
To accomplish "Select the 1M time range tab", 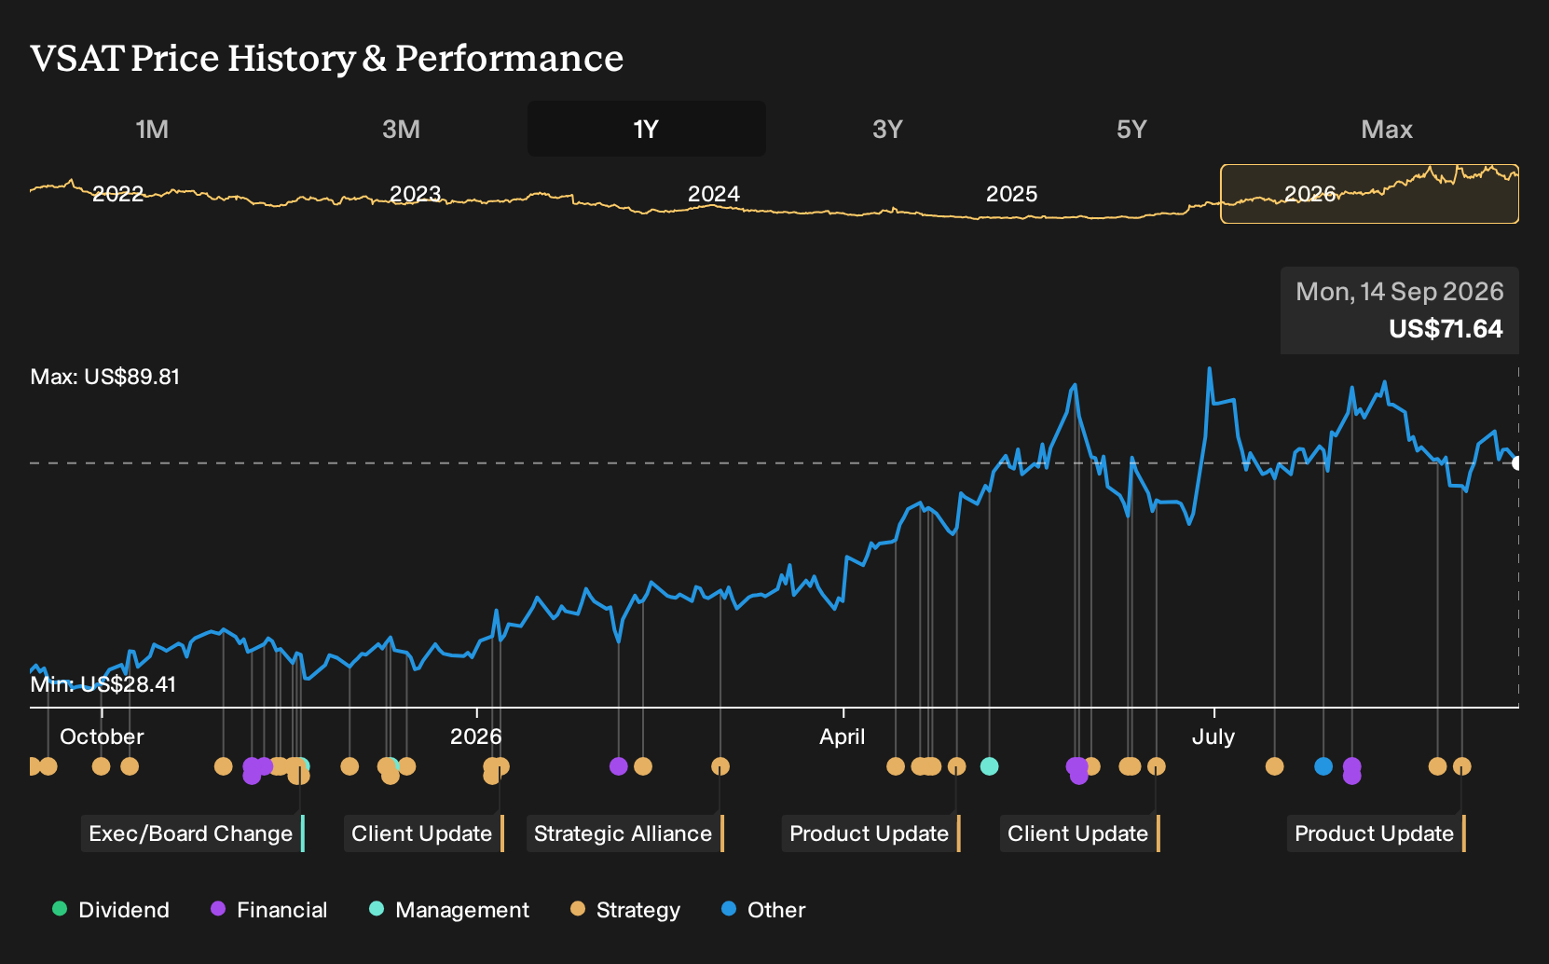I will click(x=152, y=129).
